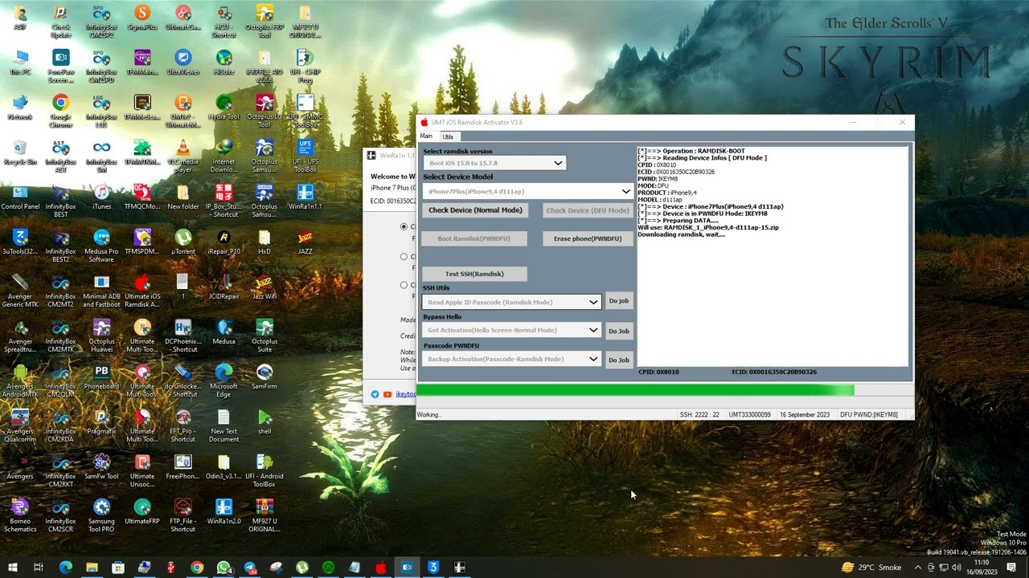Click the "Downloading ramdisk, wait...." log line
1029x578 pixels.
681,234
